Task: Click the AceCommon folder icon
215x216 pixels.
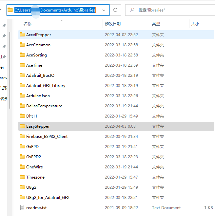Action: click(x=22, y=45)
